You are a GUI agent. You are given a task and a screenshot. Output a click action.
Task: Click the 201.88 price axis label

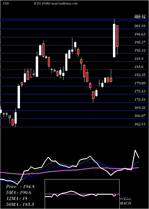tap(140, 26)
